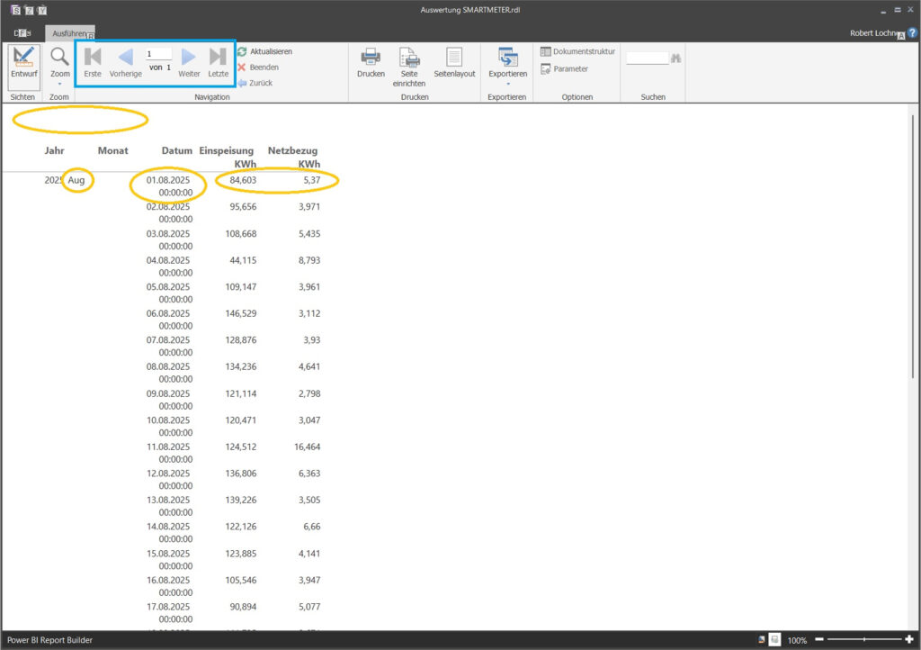Toggle the Parameter pane

[x=564, y=68]
